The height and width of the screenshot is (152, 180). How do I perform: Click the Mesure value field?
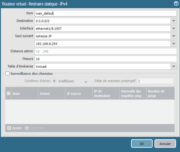coord(106,59)
